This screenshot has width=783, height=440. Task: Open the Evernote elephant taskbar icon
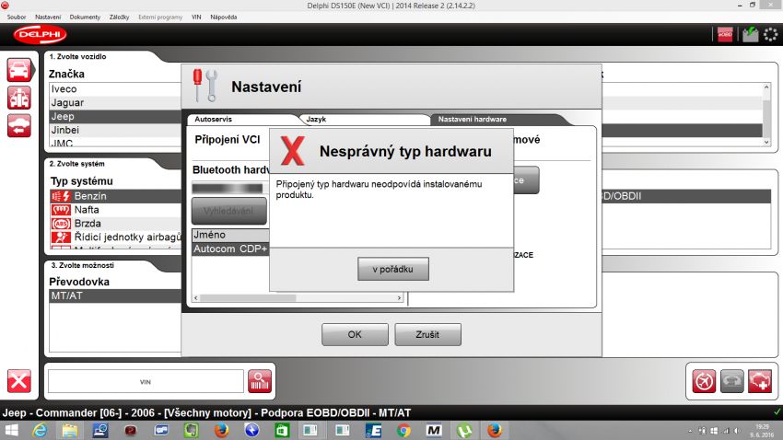191,430
